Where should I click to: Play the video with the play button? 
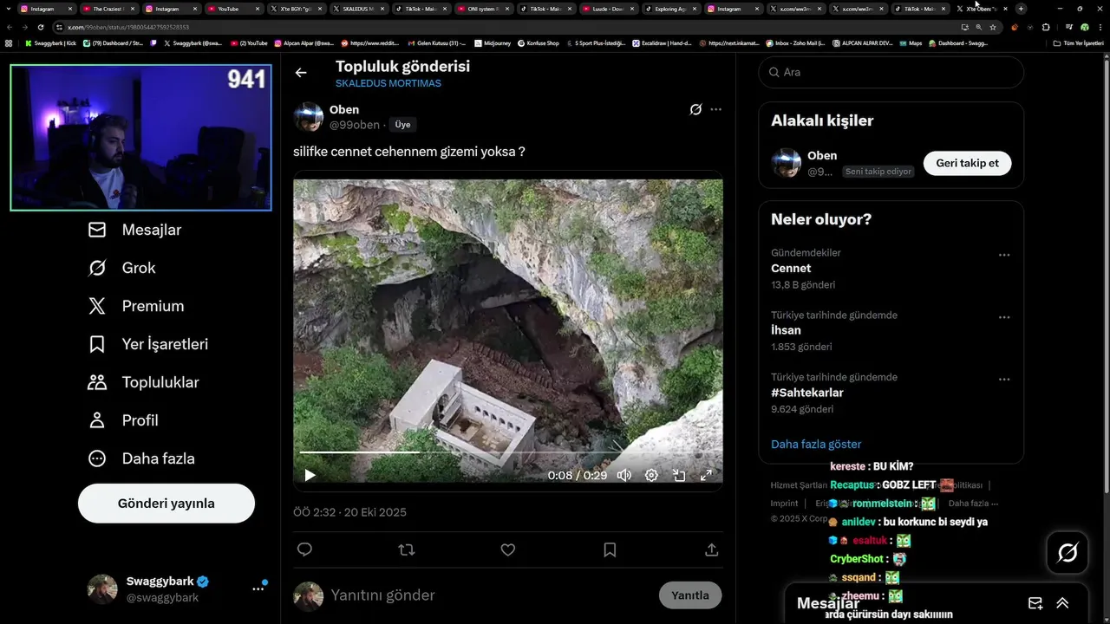(x=310, y=475)
